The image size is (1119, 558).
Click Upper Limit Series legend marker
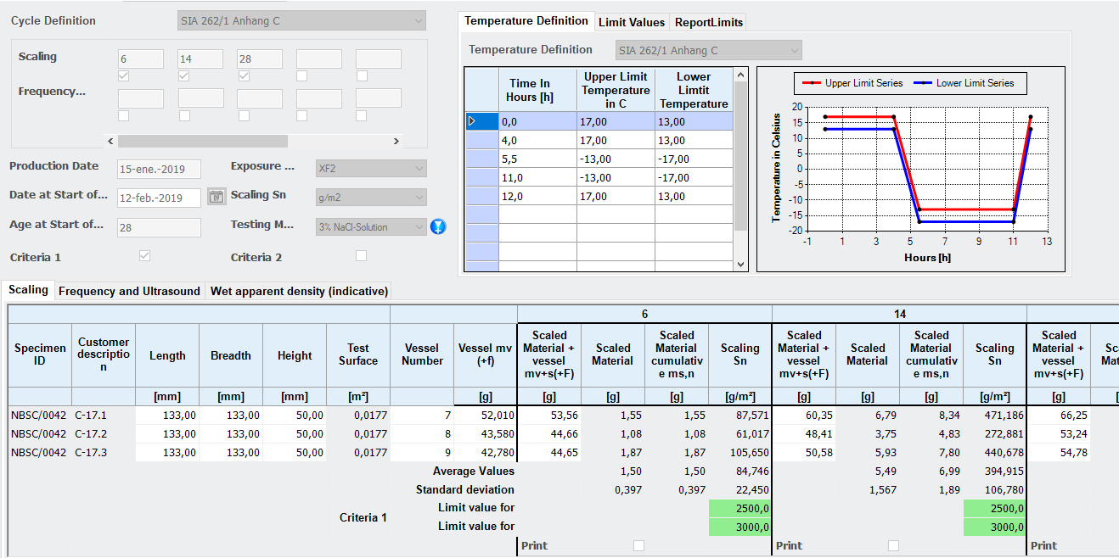[x=813, y=83]
